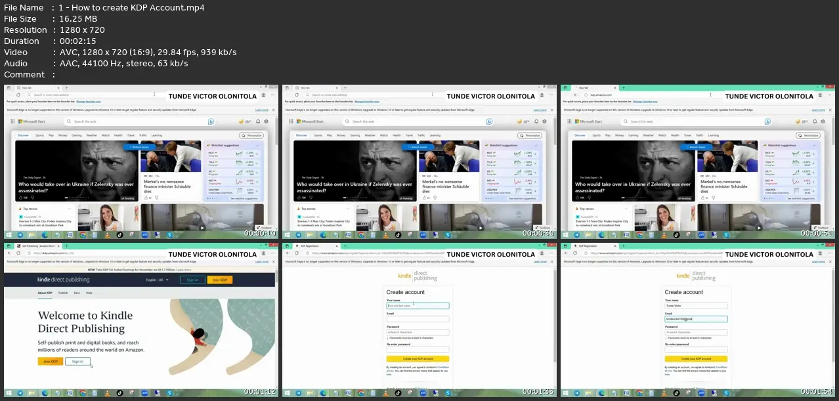Open TikTok from the taskbar in 00:01:54 frame
This screenshot has width=839, height=401.
point(677,392)
